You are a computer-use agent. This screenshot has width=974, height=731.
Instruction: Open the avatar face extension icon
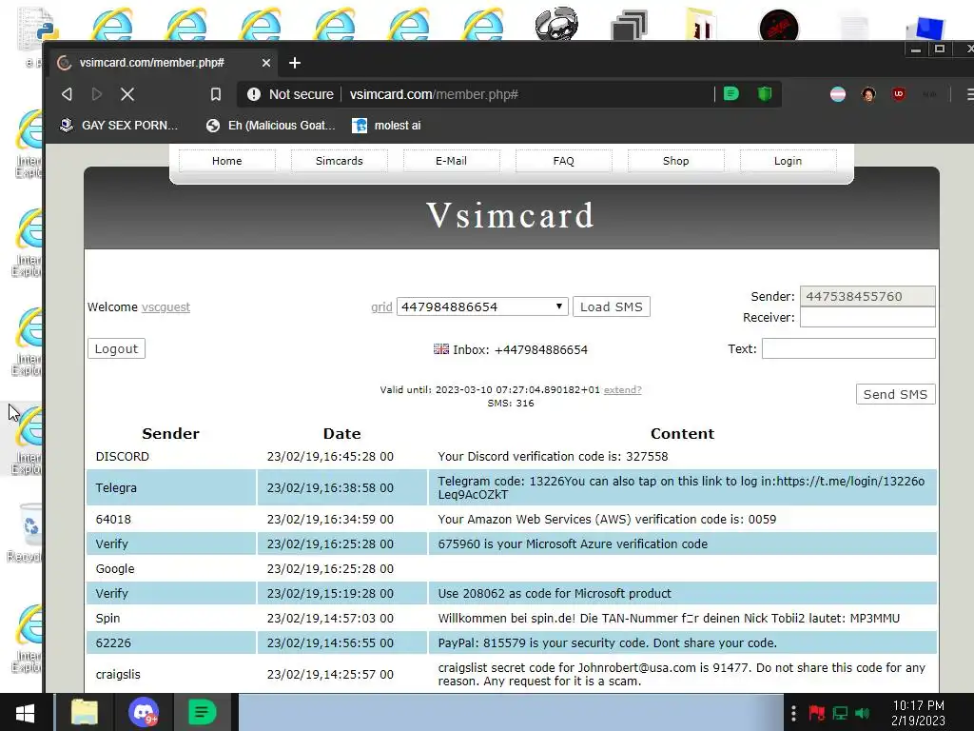pos(868,94)
